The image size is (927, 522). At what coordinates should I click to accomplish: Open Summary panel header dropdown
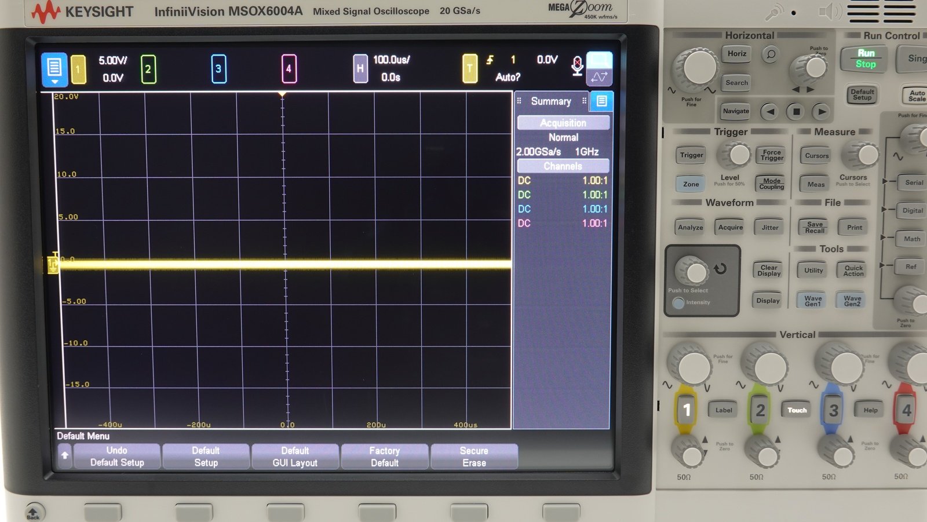pos(551,101)
